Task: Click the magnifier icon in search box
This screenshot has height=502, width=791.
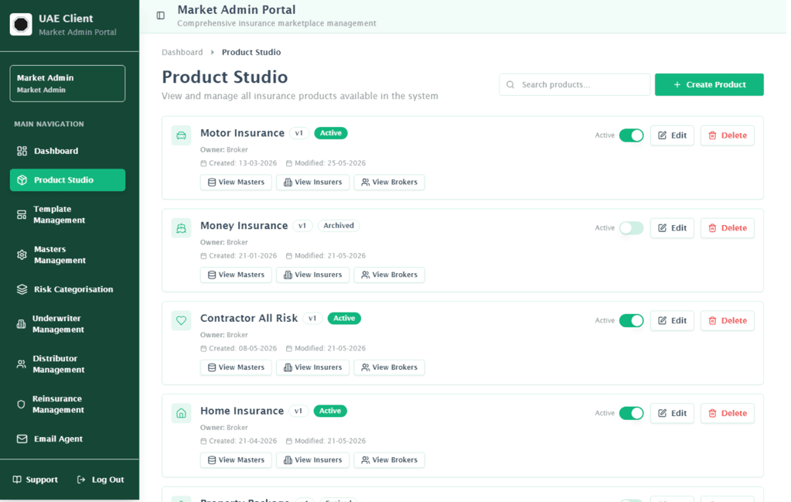Action: [x=510, y=85]
